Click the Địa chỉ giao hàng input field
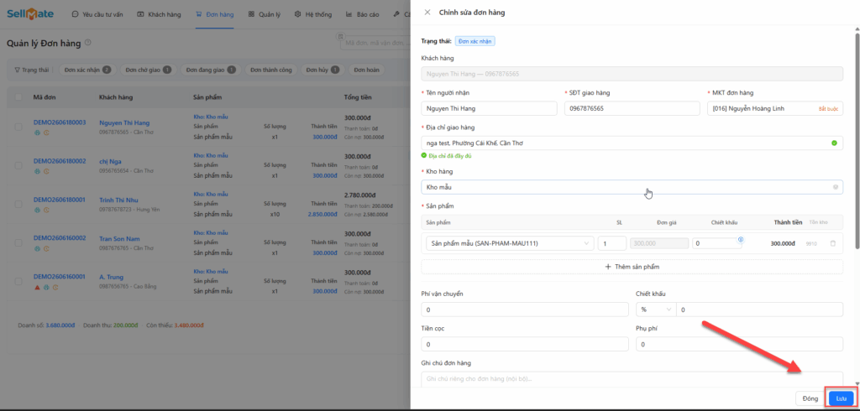This screenshot has width=860, height=411. [x=632, y=143]
